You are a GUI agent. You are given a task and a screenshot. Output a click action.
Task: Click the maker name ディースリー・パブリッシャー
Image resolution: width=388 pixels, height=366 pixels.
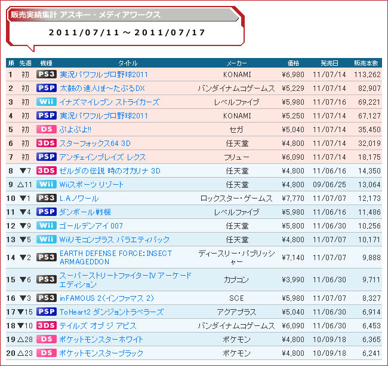coord(236,257)
